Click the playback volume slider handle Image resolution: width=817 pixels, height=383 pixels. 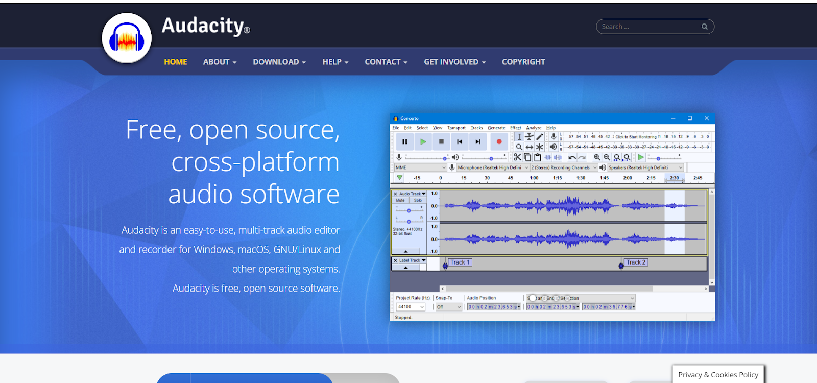[x=491, y=158]
